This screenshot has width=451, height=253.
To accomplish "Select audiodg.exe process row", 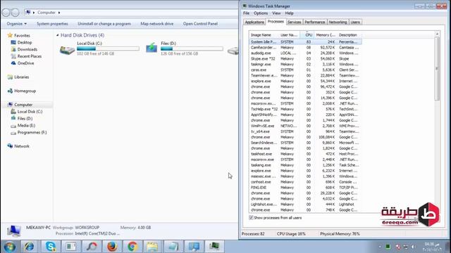I will pos(305,53).
